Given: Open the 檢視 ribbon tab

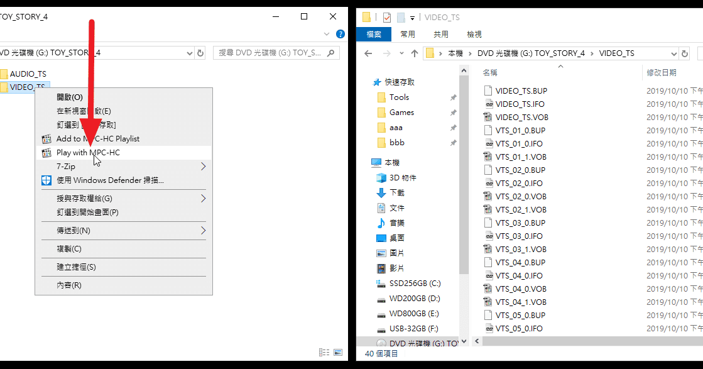Looking at the screenshot, I should click(474, 34).
